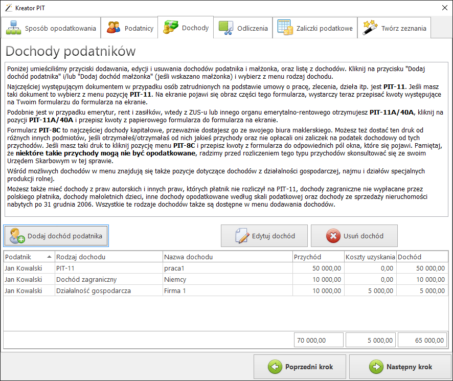The width and height of the screenshot is (453, 381).
Task: Click the Podatnicy people icon
Action: [114, 28]
